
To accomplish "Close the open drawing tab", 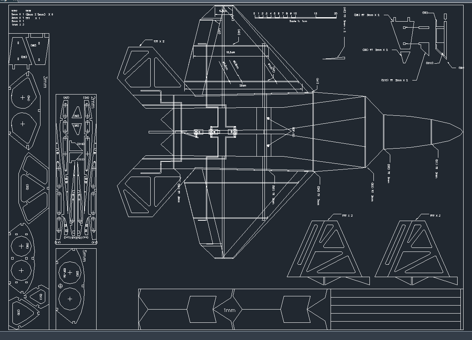I will click(x=16, y=1).
